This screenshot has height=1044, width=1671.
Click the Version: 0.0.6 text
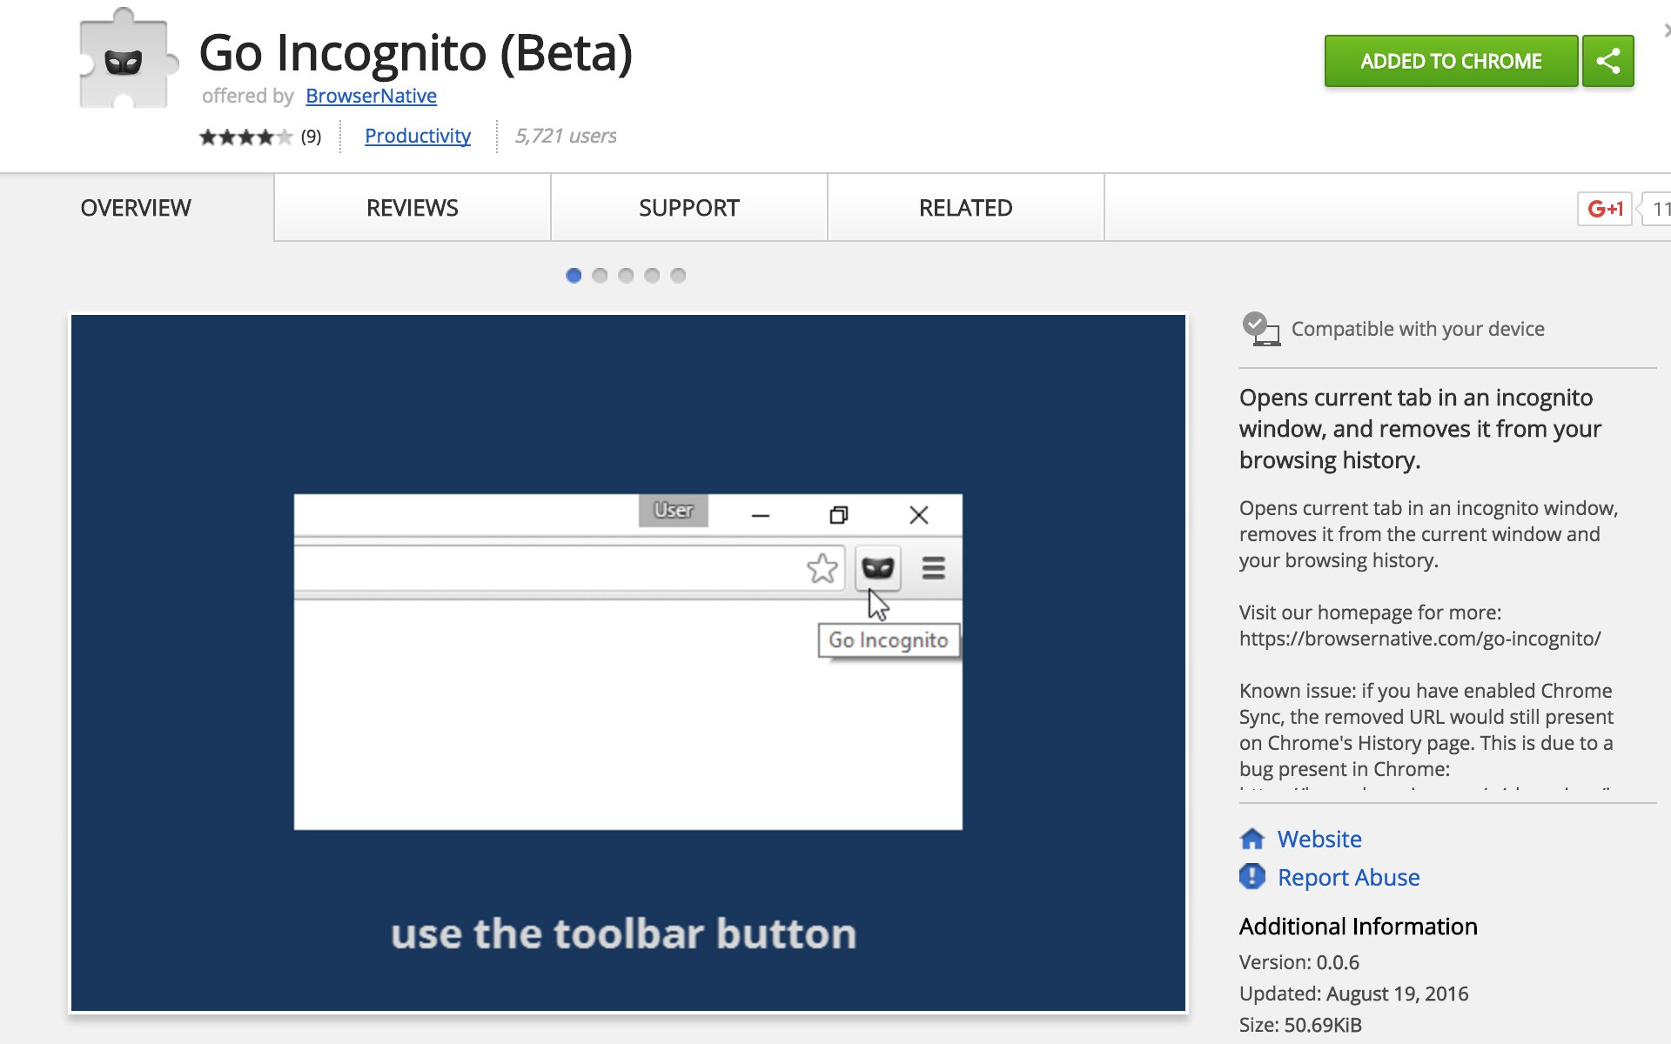1299,962
